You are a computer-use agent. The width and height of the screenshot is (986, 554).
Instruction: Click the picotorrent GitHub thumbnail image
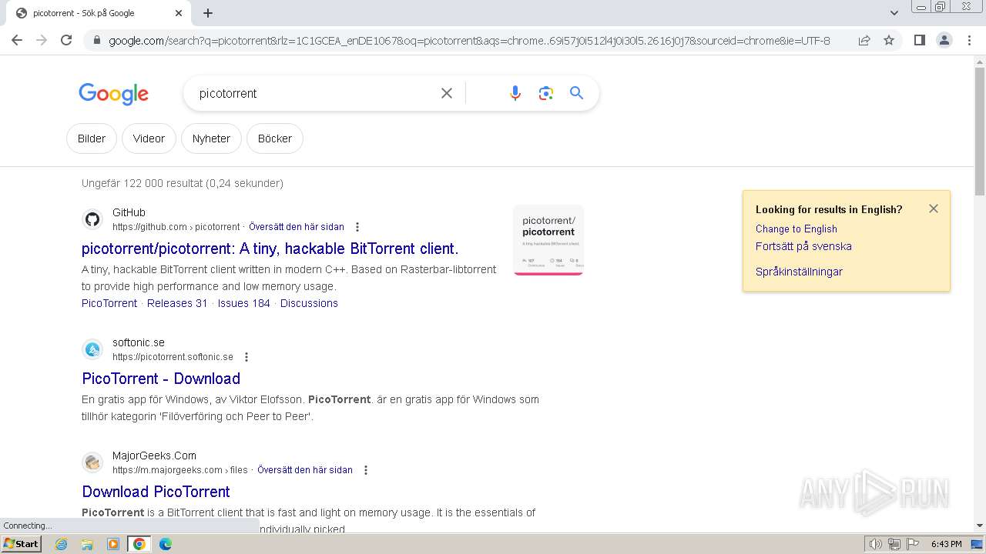coord(548,240)
